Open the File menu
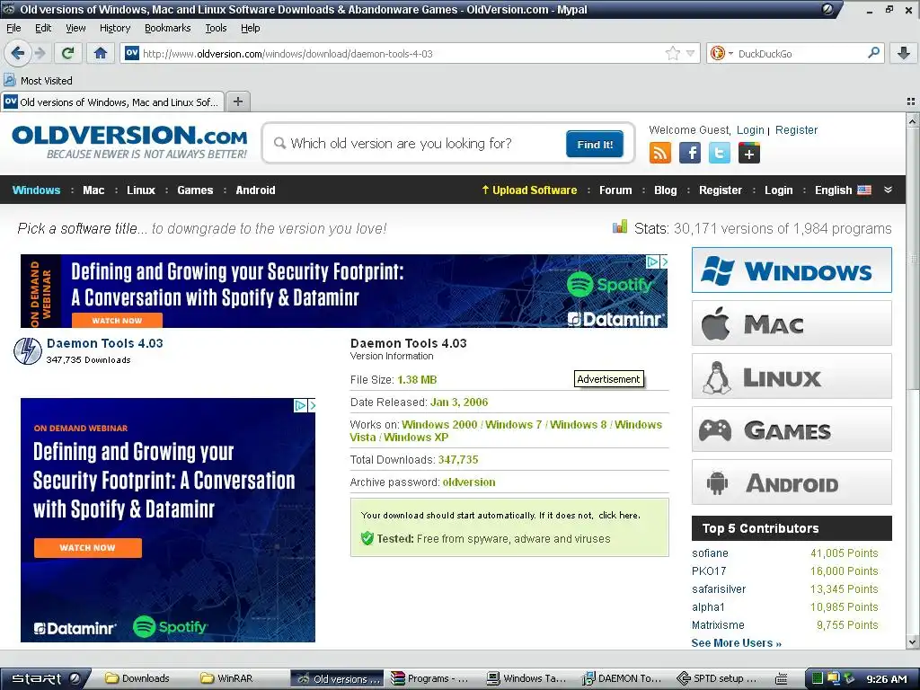920x690 pixels. 13,28
